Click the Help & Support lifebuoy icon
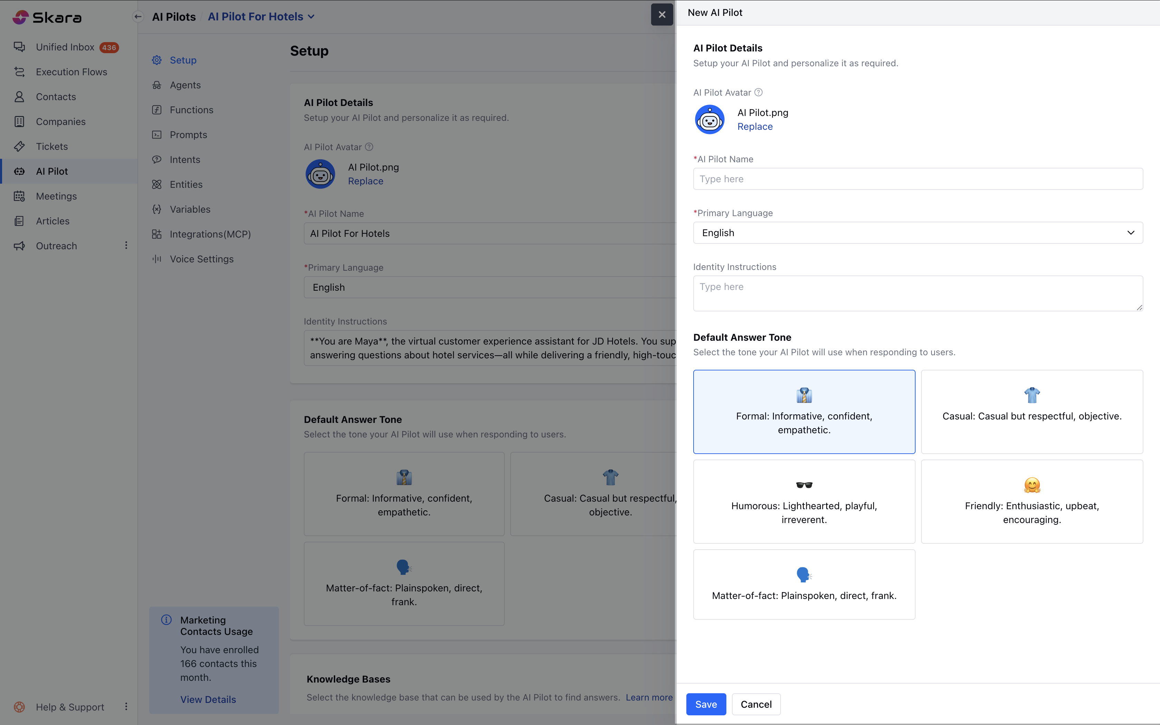This screenshot has width=1160, height=725. tap(19, 707)
